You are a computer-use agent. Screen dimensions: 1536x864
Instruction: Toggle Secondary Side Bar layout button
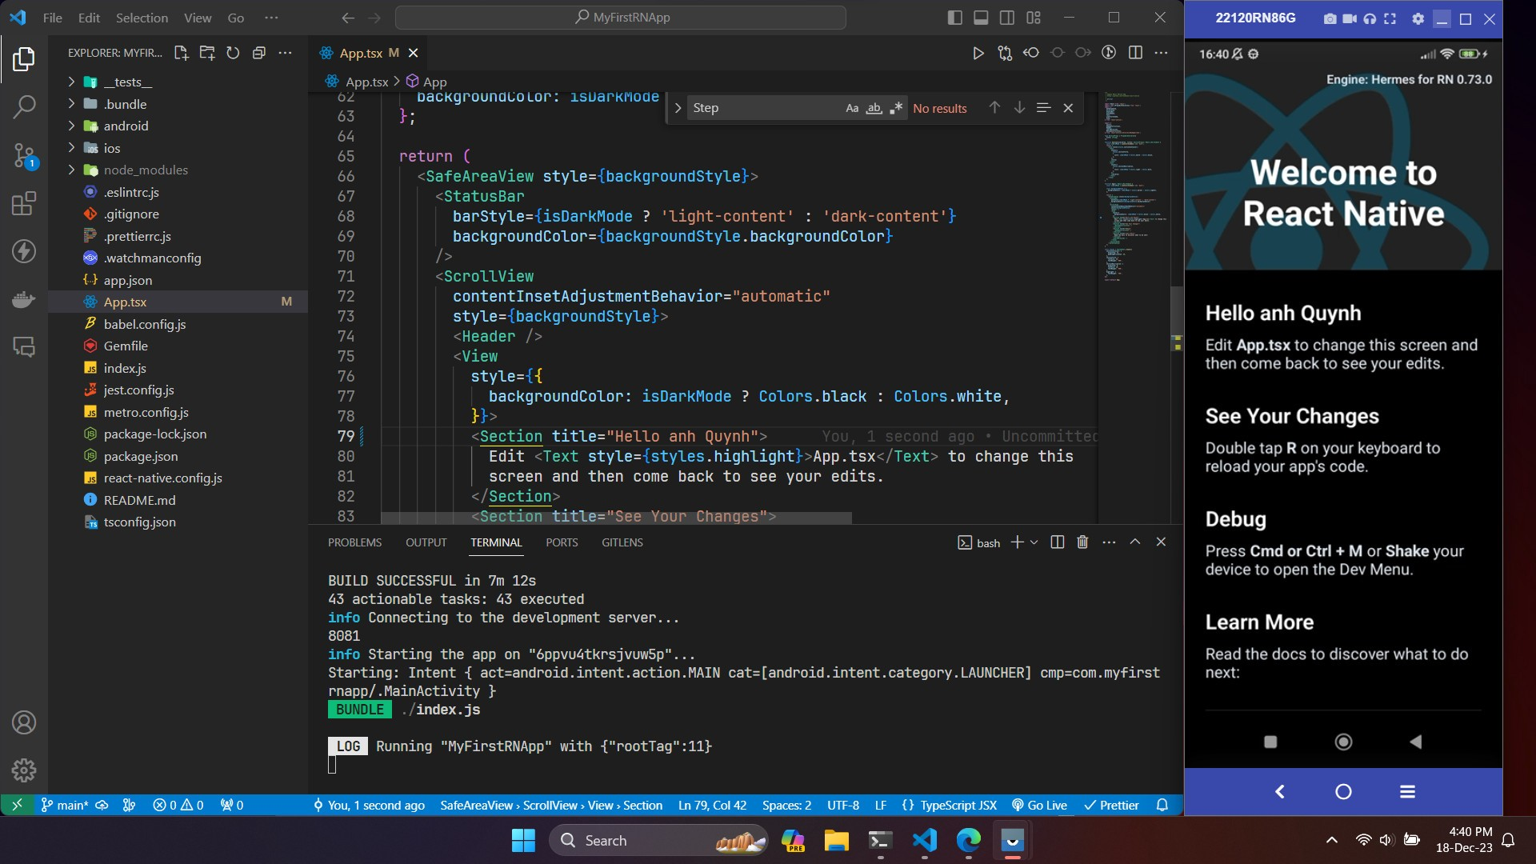[1007, 18]
